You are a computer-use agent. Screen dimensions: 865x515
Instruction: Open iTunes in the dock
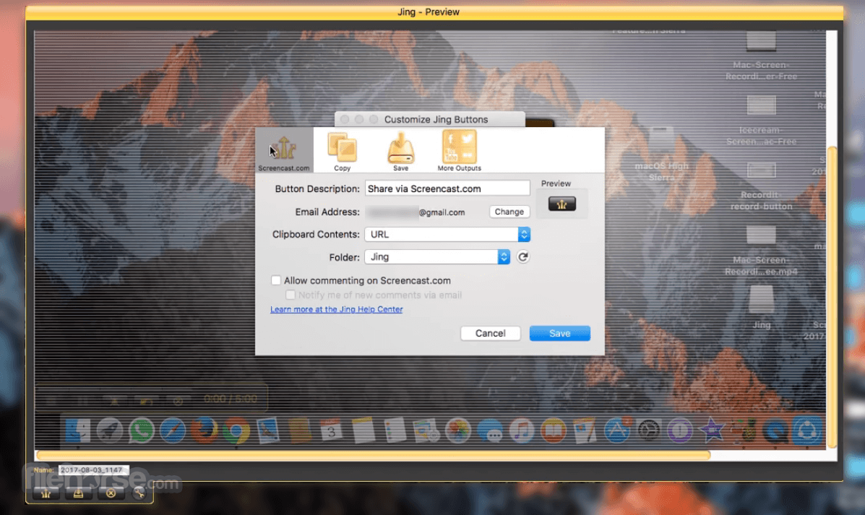[522, 430]
